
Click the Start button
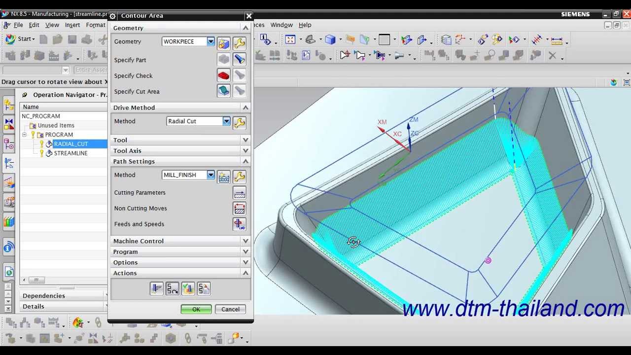point(20,39)
